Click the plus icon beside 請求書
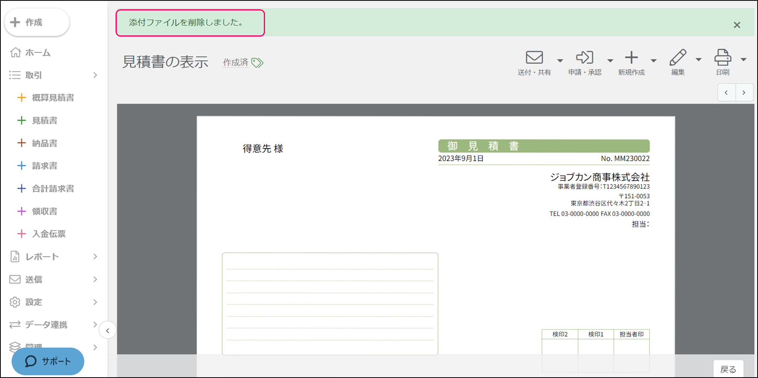 pyautogui.click(x=22, y=166)
